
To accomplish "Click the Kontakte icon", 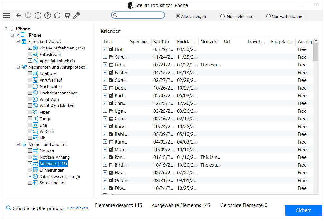I will [x=35, y=74].
